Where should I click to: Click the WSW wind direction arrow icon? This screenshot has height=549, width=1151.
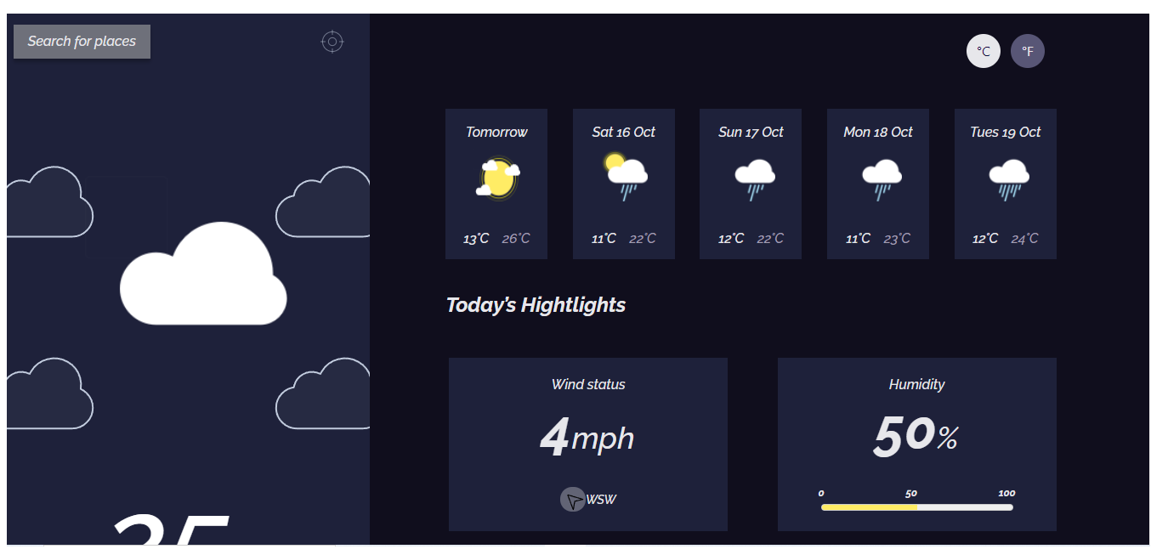pyautogui.click(x=573, y=500)
